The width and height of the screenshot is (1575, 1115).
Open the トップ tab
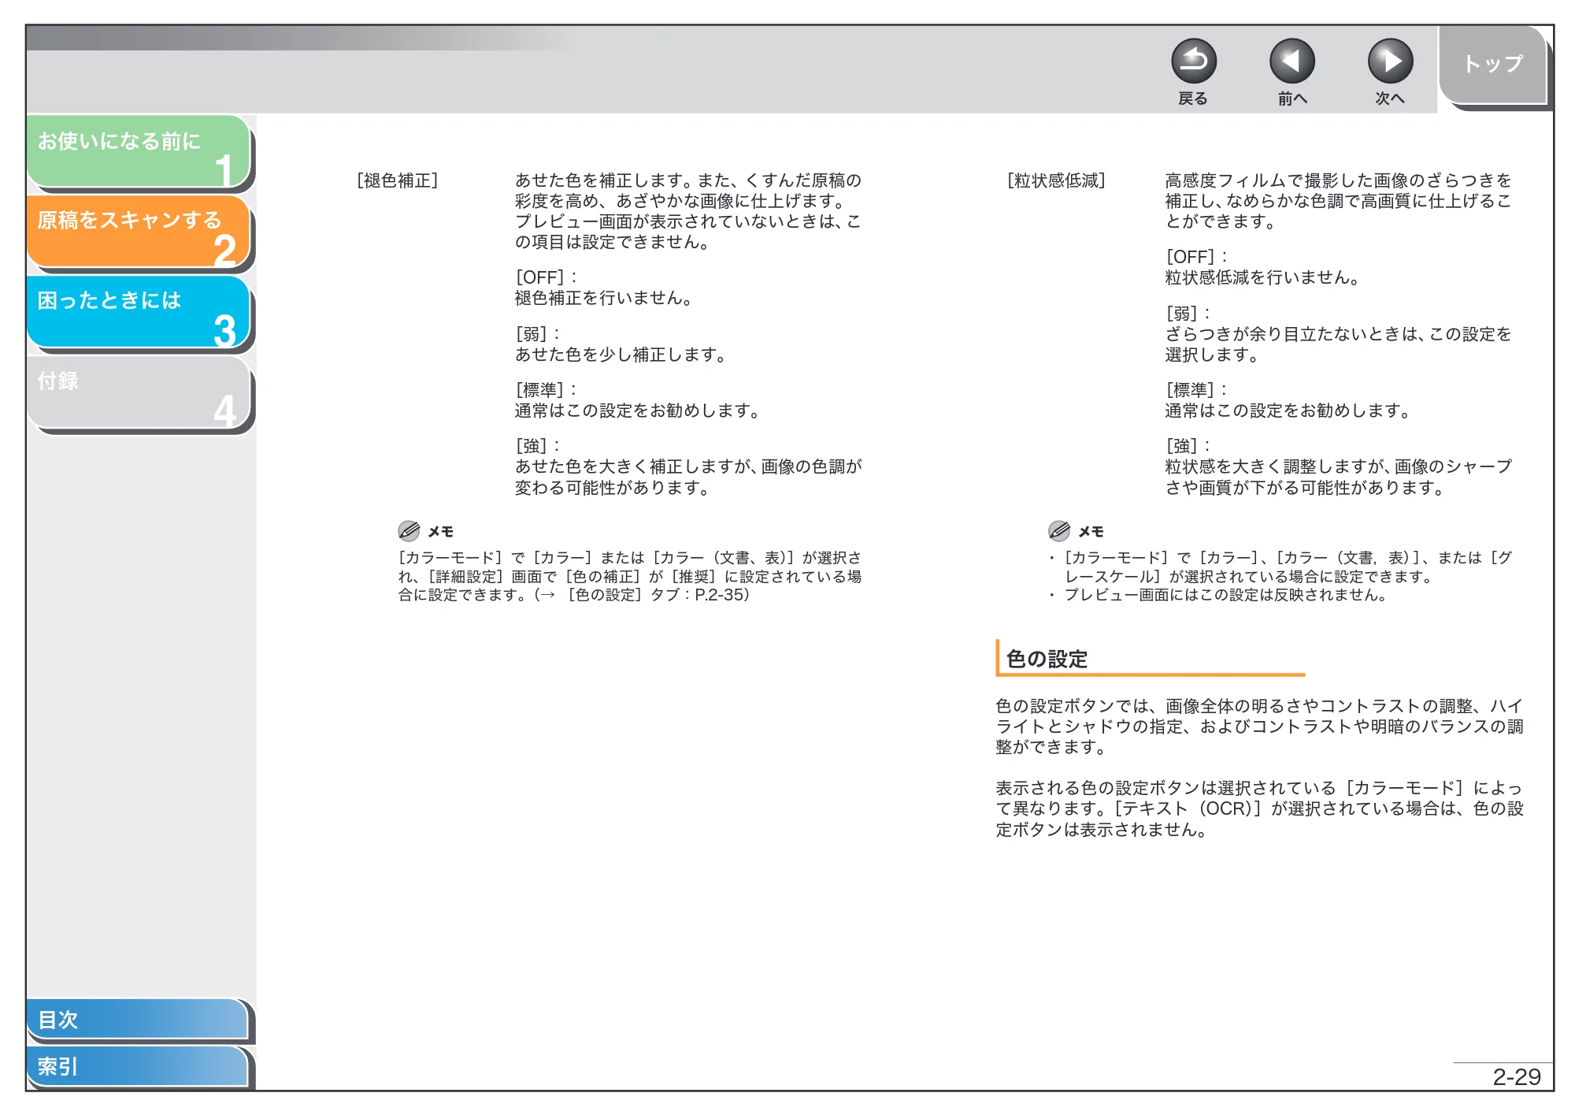pyautogui.click(x=1492, y=65)
